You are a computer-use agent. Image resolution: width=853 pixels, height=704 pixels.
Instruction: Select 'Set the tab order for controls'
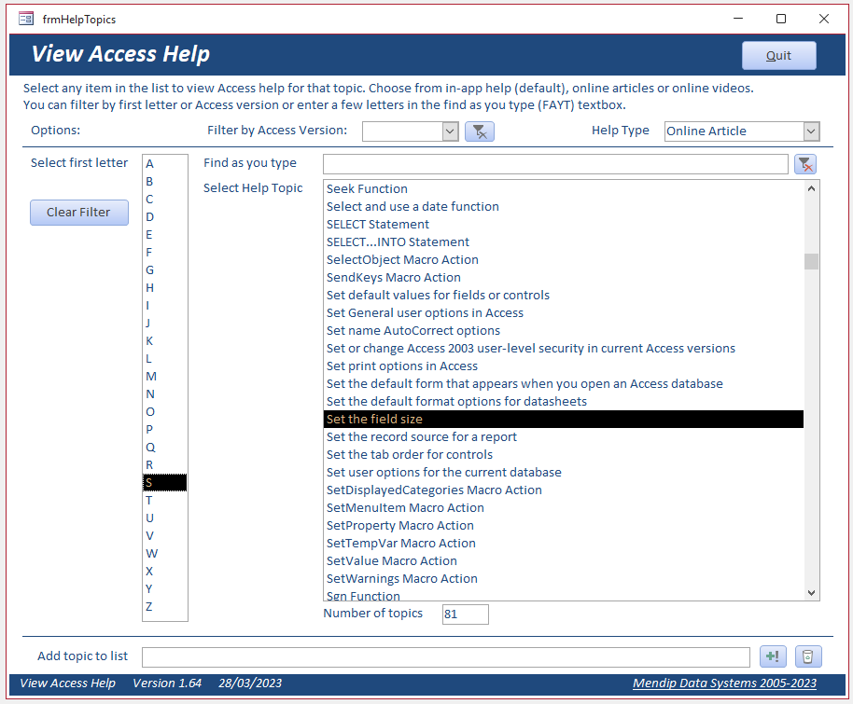(x=564, y=454)
